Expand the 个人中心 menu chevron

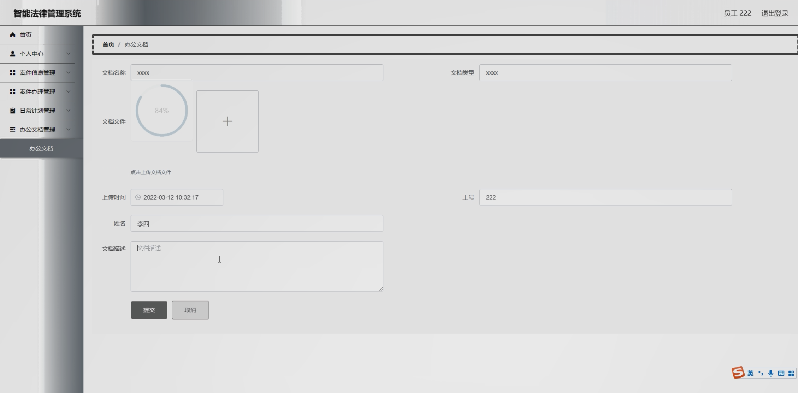(68, 54)
